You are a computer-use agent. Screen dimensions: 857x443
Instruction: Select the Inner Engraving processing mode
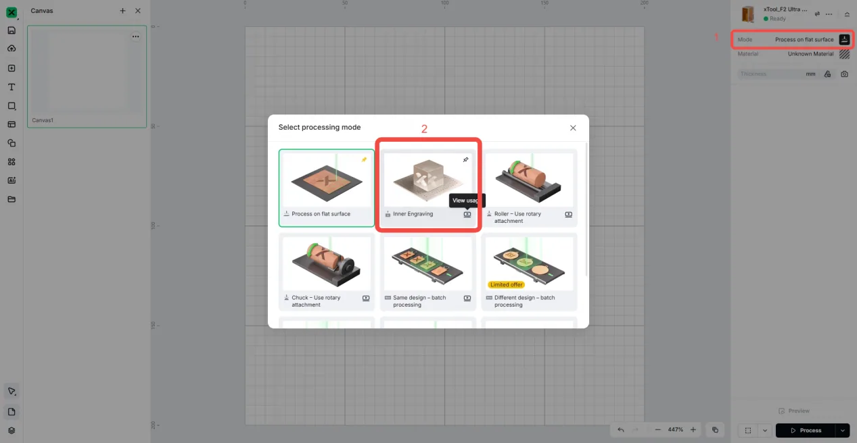(428, 187)
